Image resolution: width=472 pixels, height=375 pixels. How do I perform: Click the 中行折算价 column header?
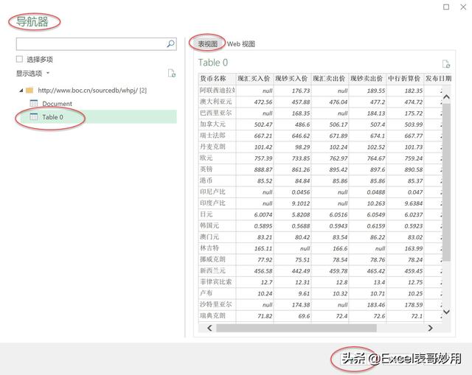coord(404,79)
